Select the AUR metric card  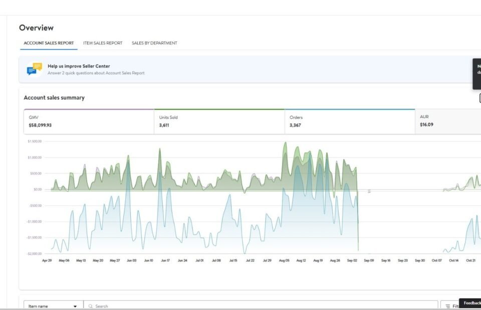448,121
